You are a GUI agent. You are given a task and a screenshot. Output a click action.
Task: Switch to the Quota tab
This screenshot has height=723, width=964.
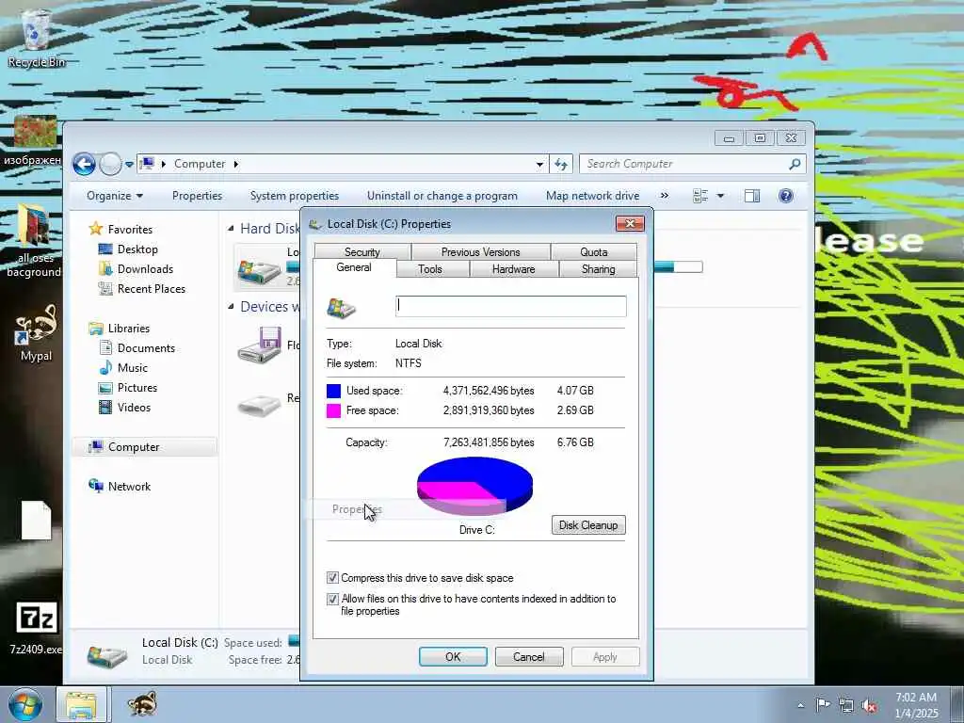[x=594, y=252]
